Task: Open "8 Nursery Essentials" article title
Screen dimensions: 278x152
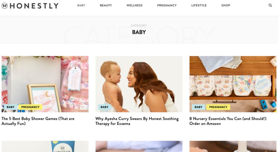Action: pos(228,121)
